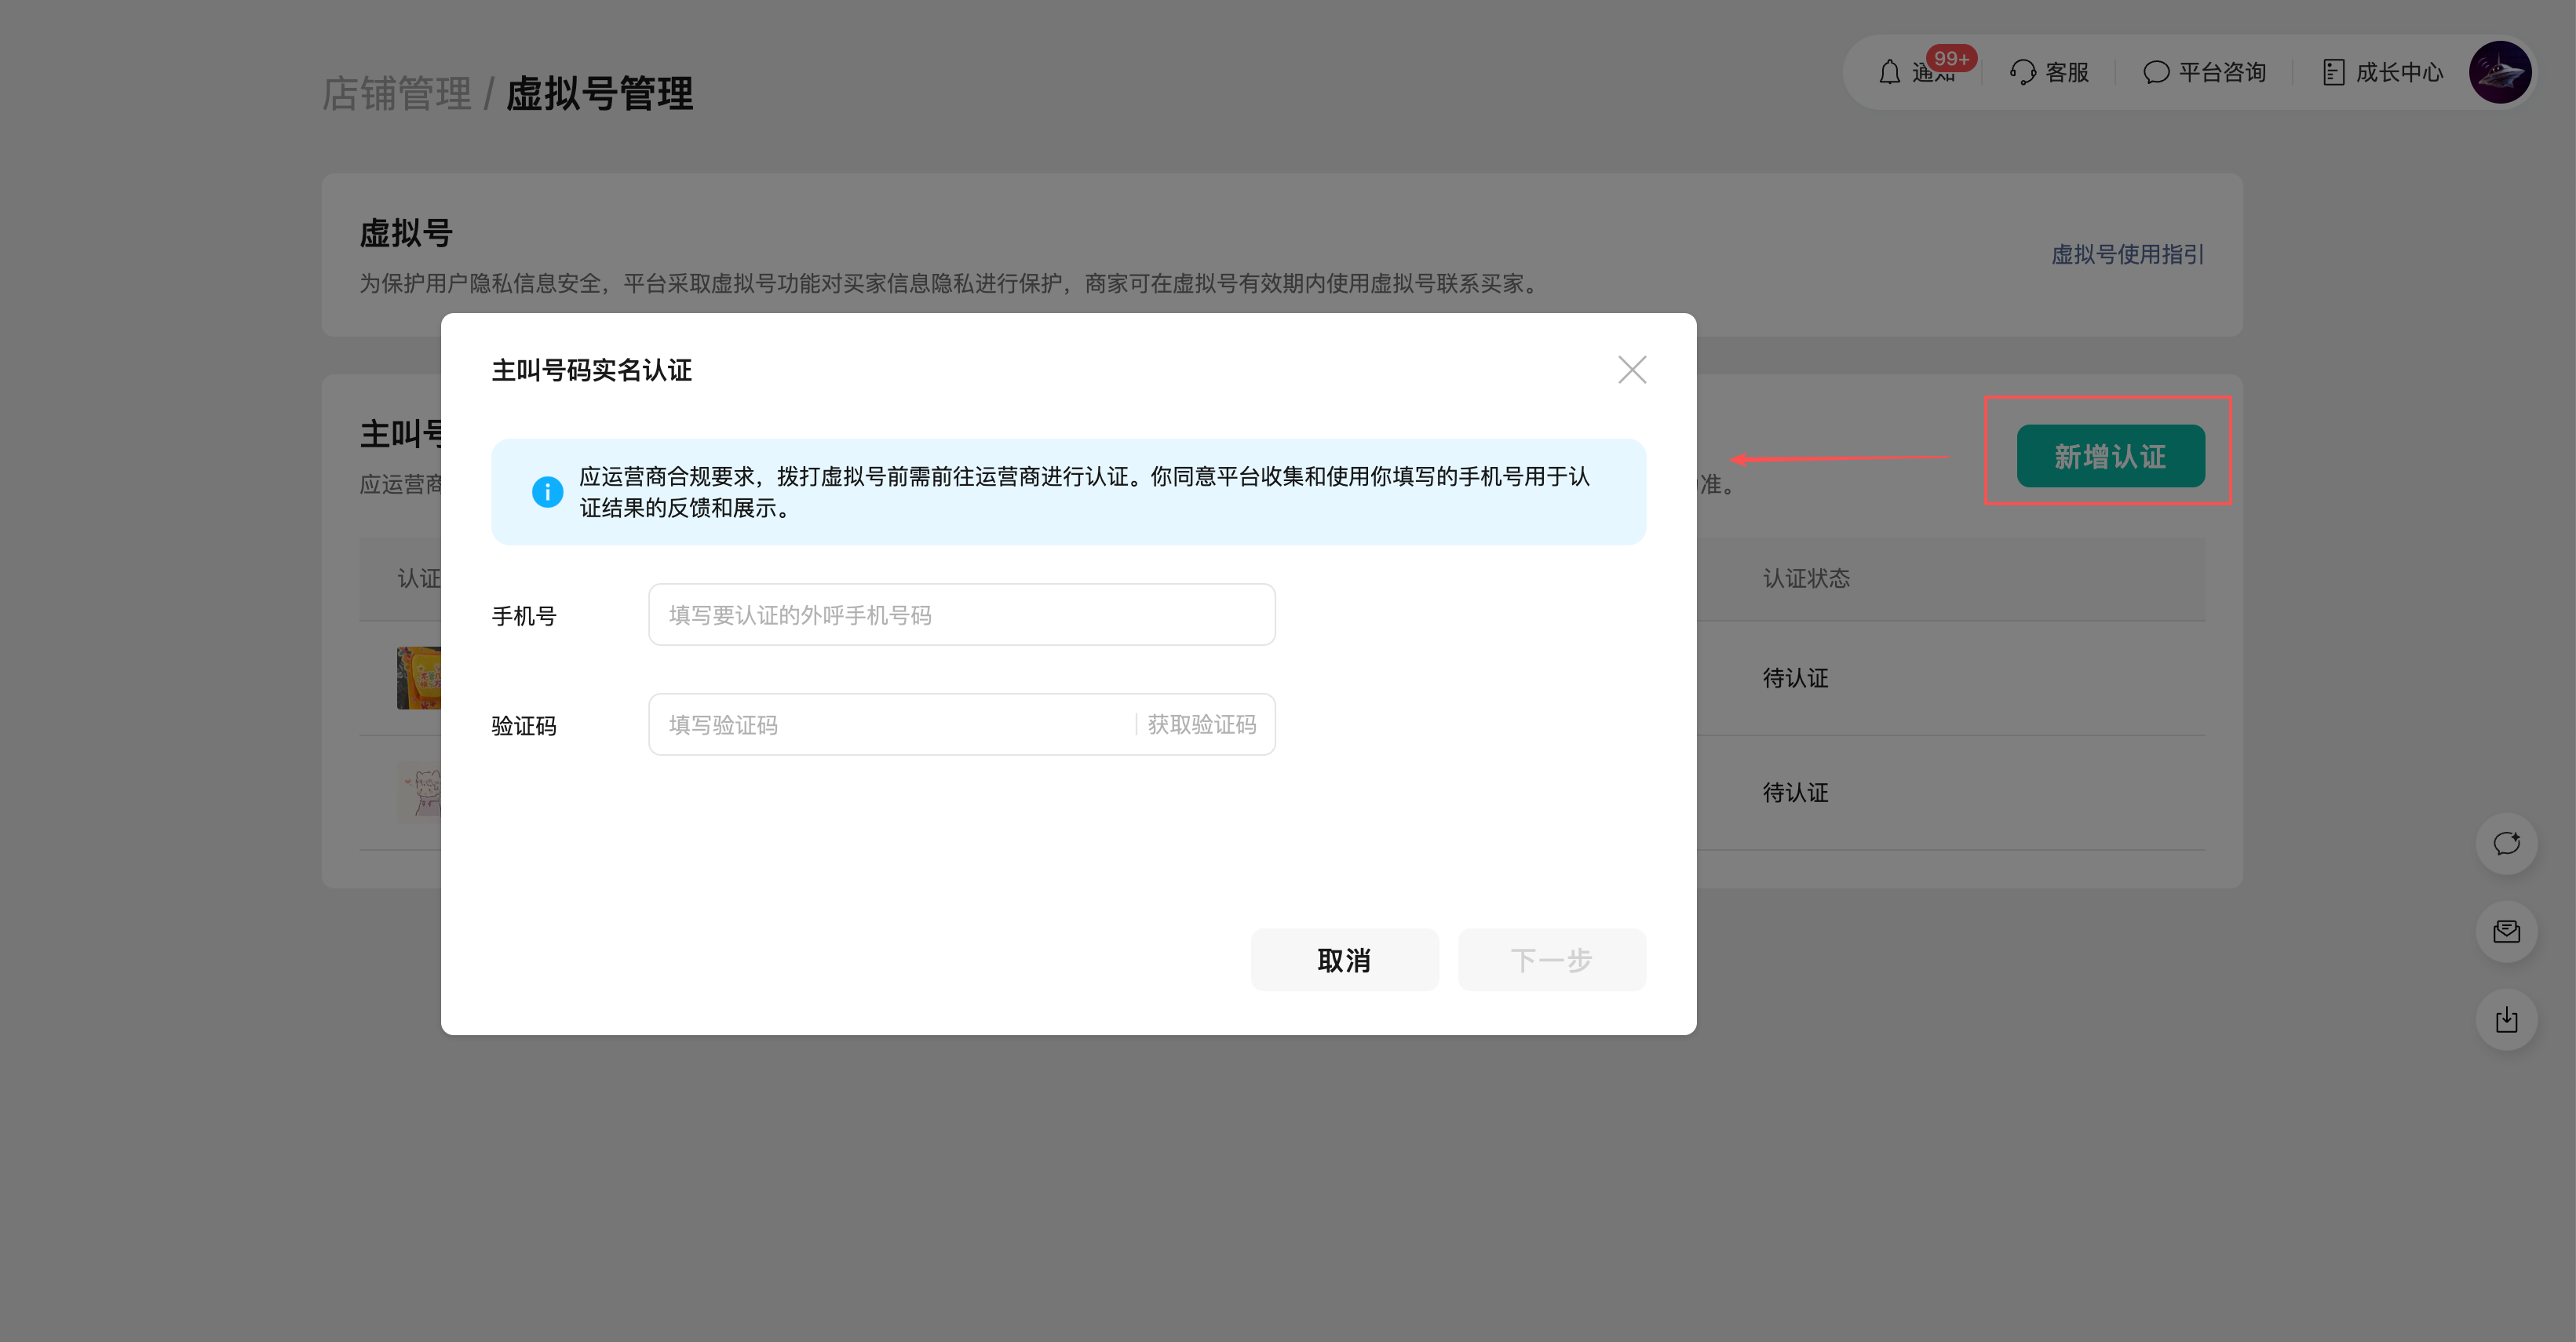Click 获取验证码 to request code
This screenshot has height=1342, width=2576.
1201,725
